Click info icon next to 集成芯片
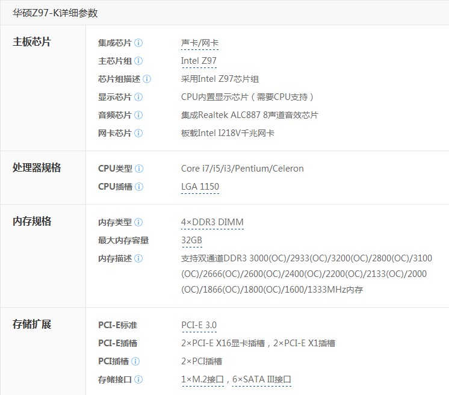This screenshot has width=449, height=395. [x=138, y=43]
